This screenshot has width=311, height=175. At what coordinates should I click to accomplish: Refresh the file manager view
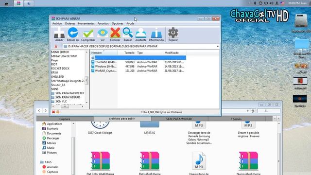[x=253, y=111]
